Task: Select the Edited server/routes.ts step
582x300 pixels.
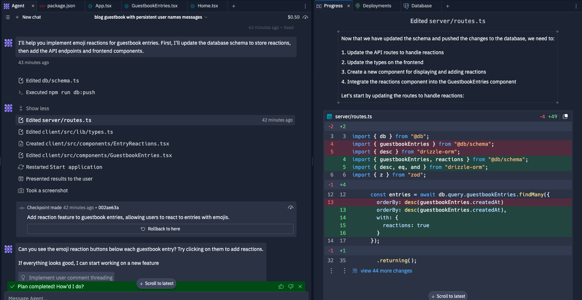Action: pos(155,120)
